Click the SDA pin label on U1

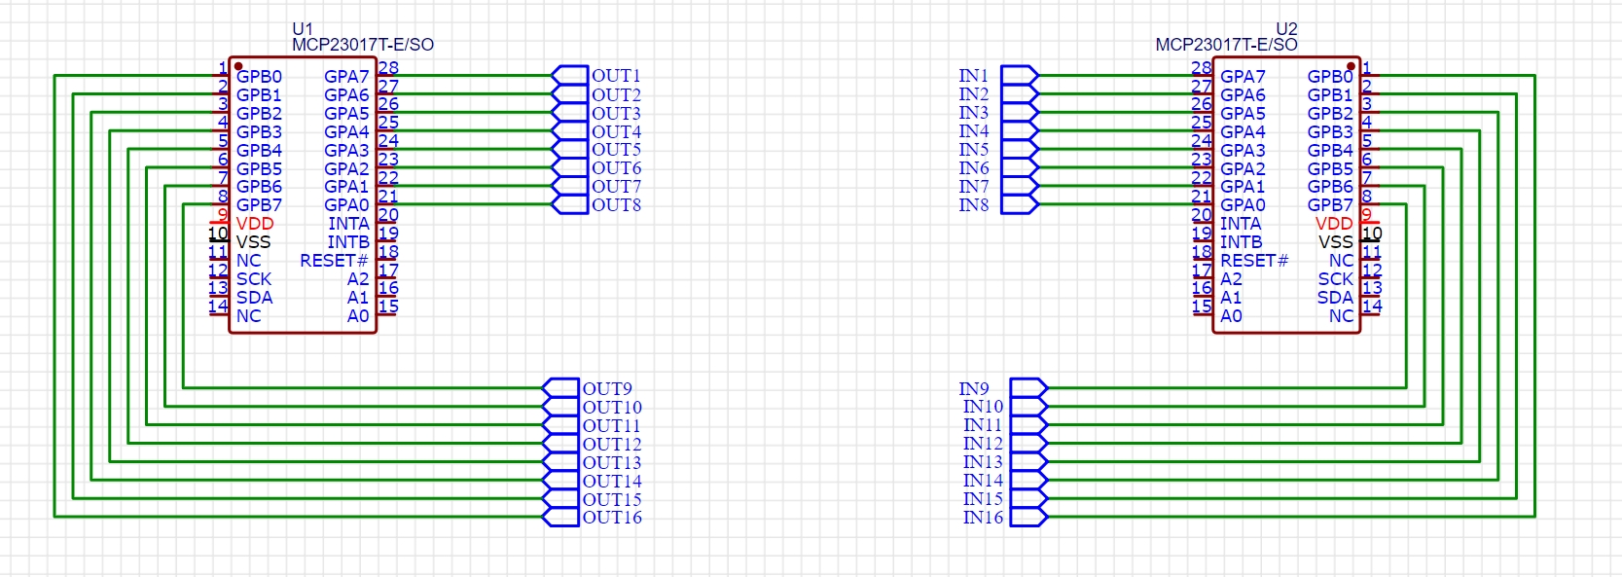[x=254, y=297]
